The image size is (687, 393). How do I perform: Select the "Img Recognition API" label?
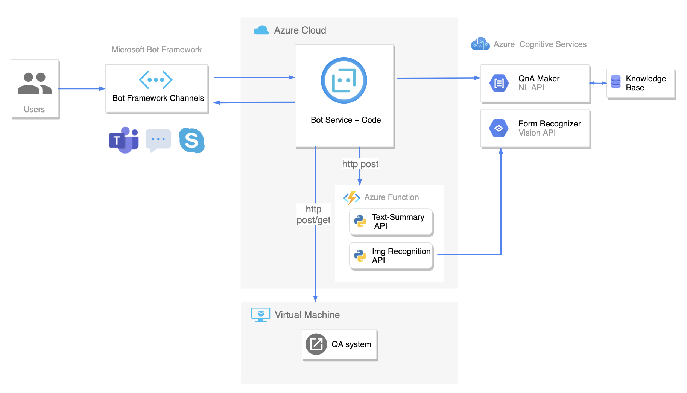click(x=401, y=256)
